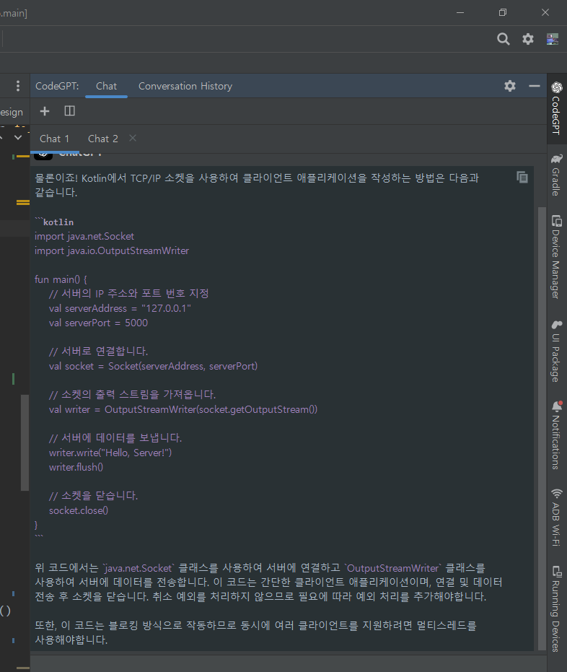Copy the response with the copy icon

[x=522, y=177]
